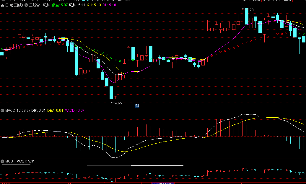Click the QH: 5.13 value
This screenshot has height=184, width=306.
click(x=94, y=5)
